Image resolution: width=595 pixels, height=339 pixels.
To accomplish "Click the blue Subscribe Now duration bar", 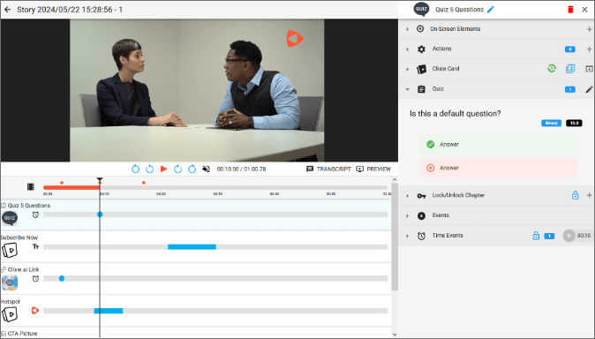I will tap(192, 247).
